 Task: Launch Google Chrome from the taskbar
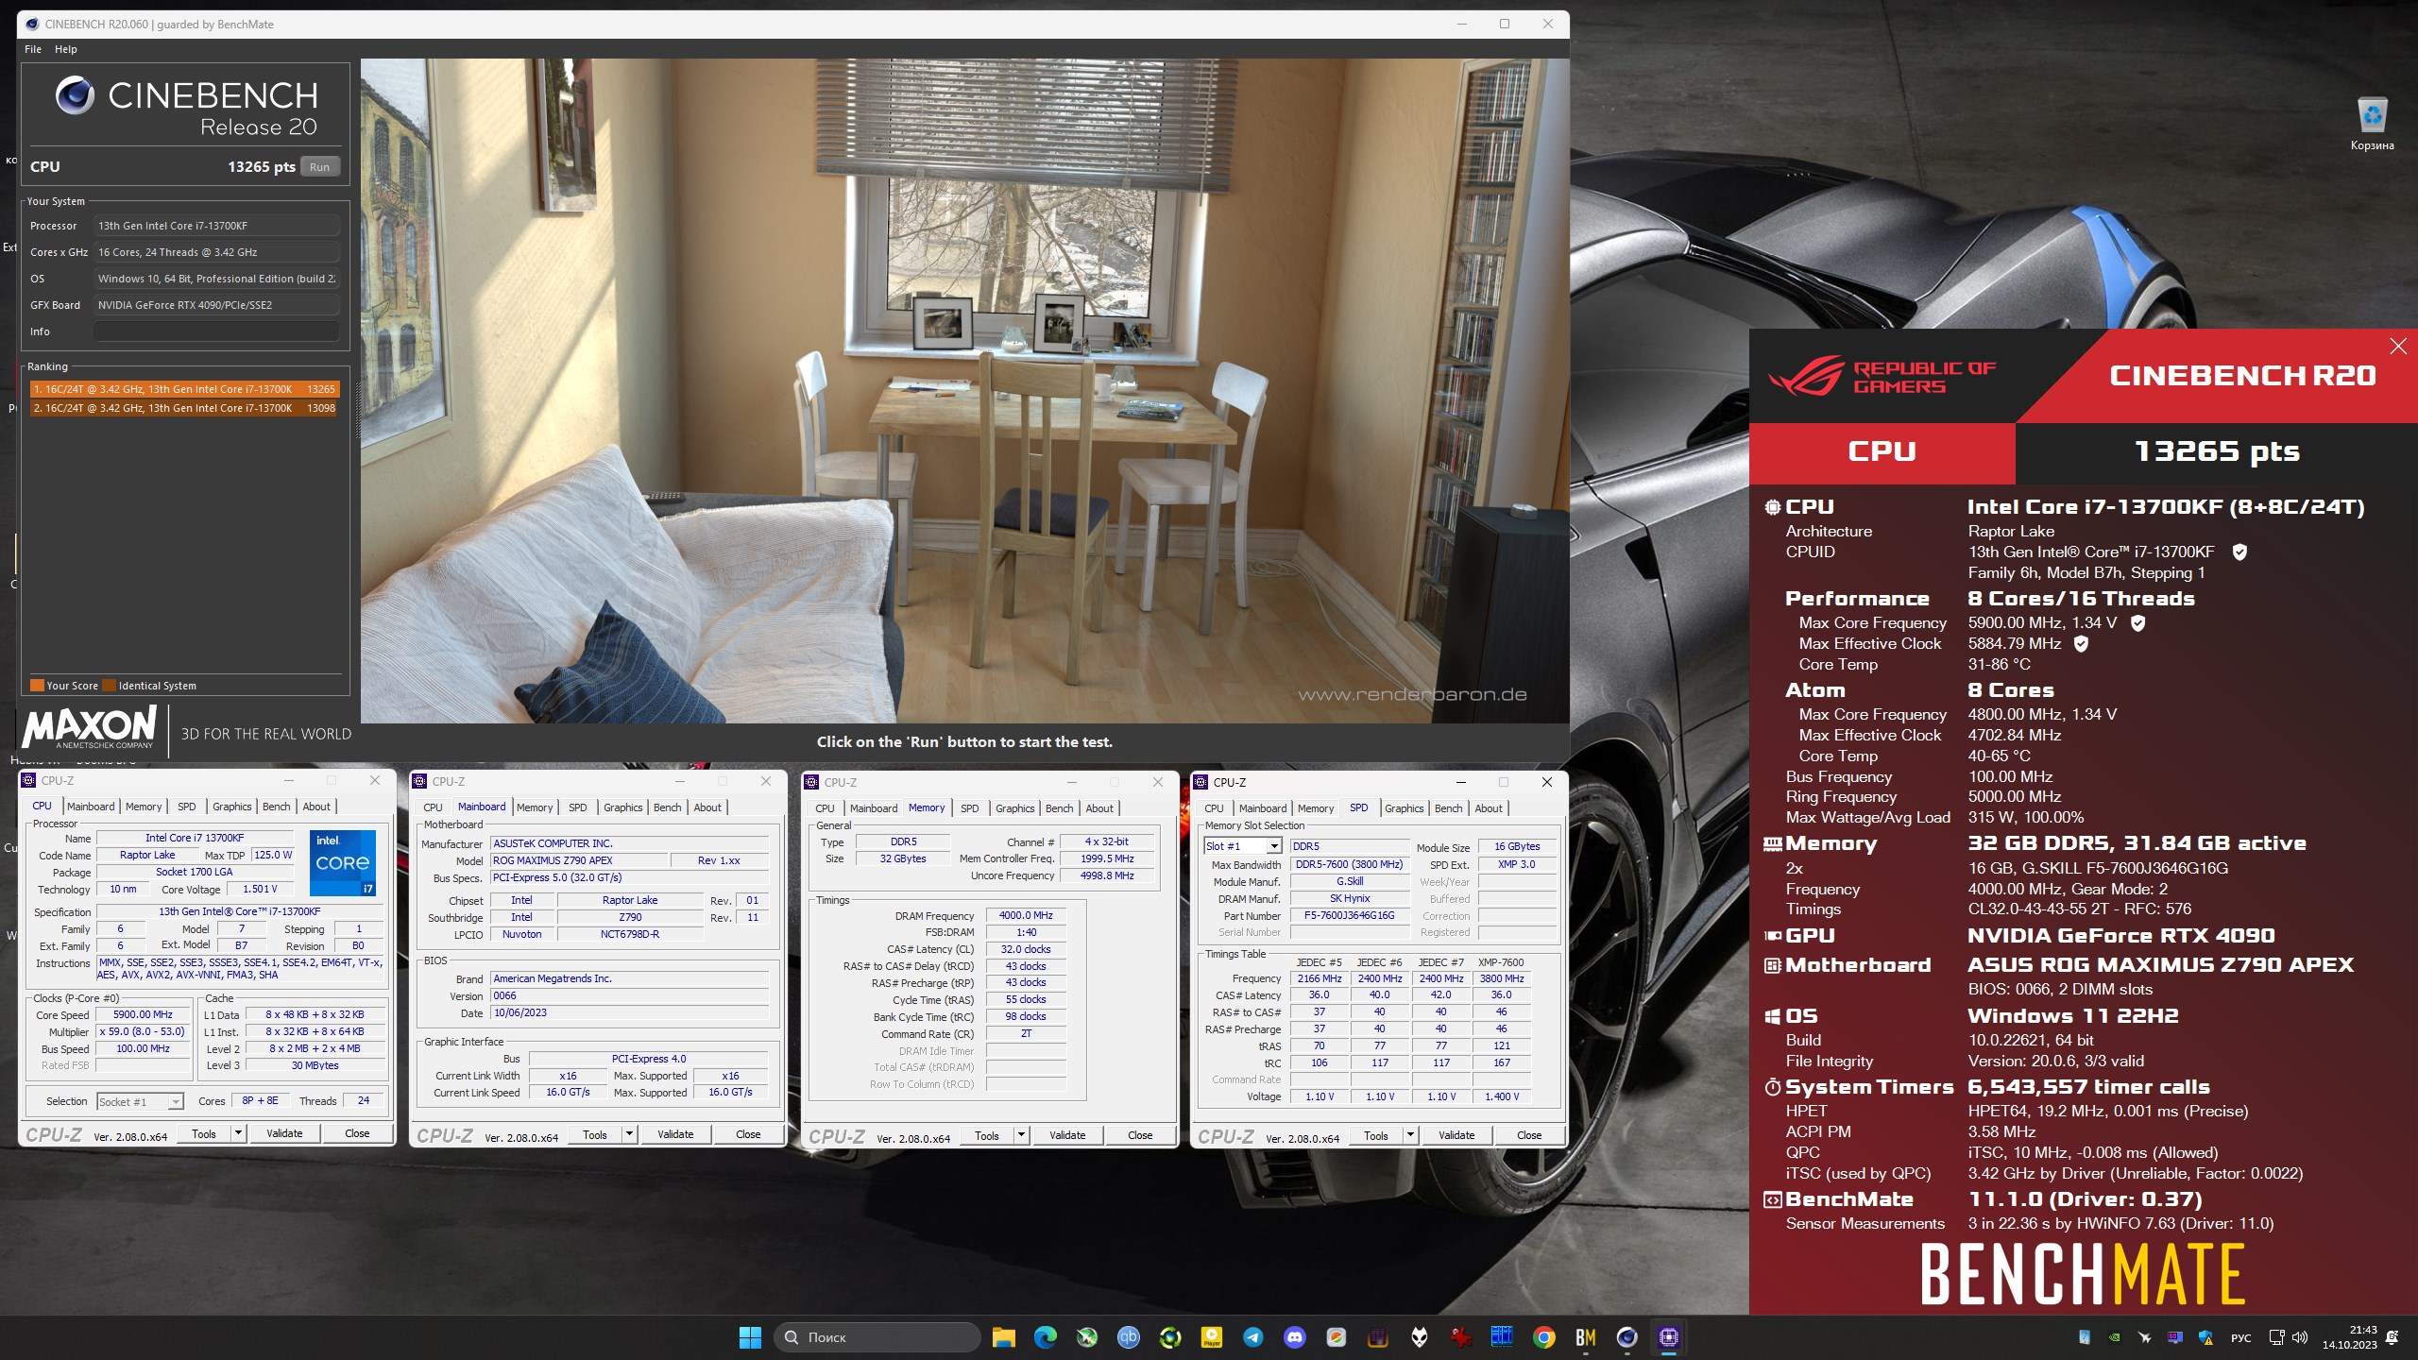click(1543, 1337)
